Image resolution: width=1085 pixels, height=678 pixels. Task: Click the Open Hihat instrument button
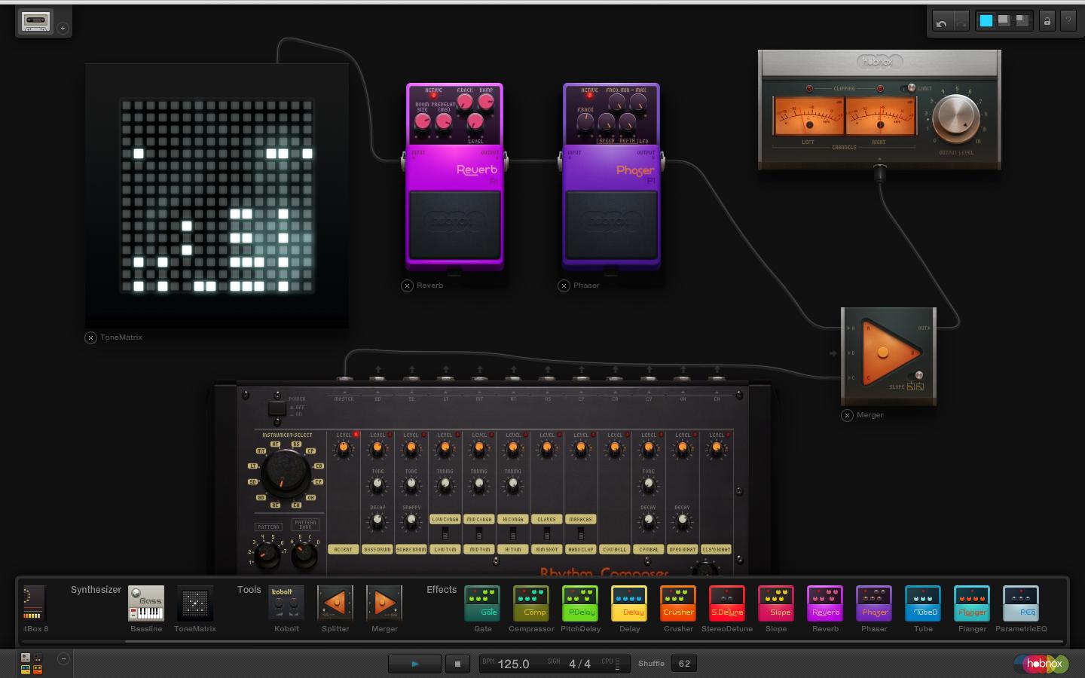[683, 550]
